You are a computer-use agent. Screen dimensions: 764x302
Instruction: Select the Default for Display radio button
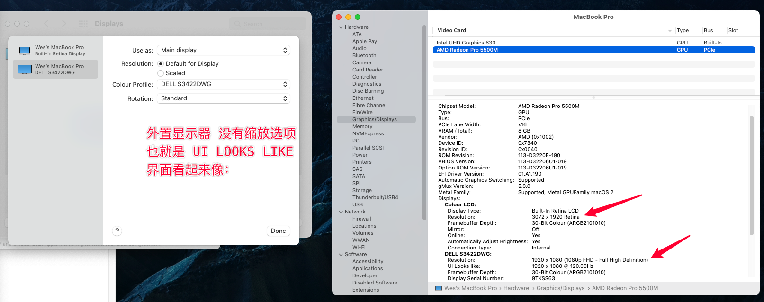tap(161, 64)
